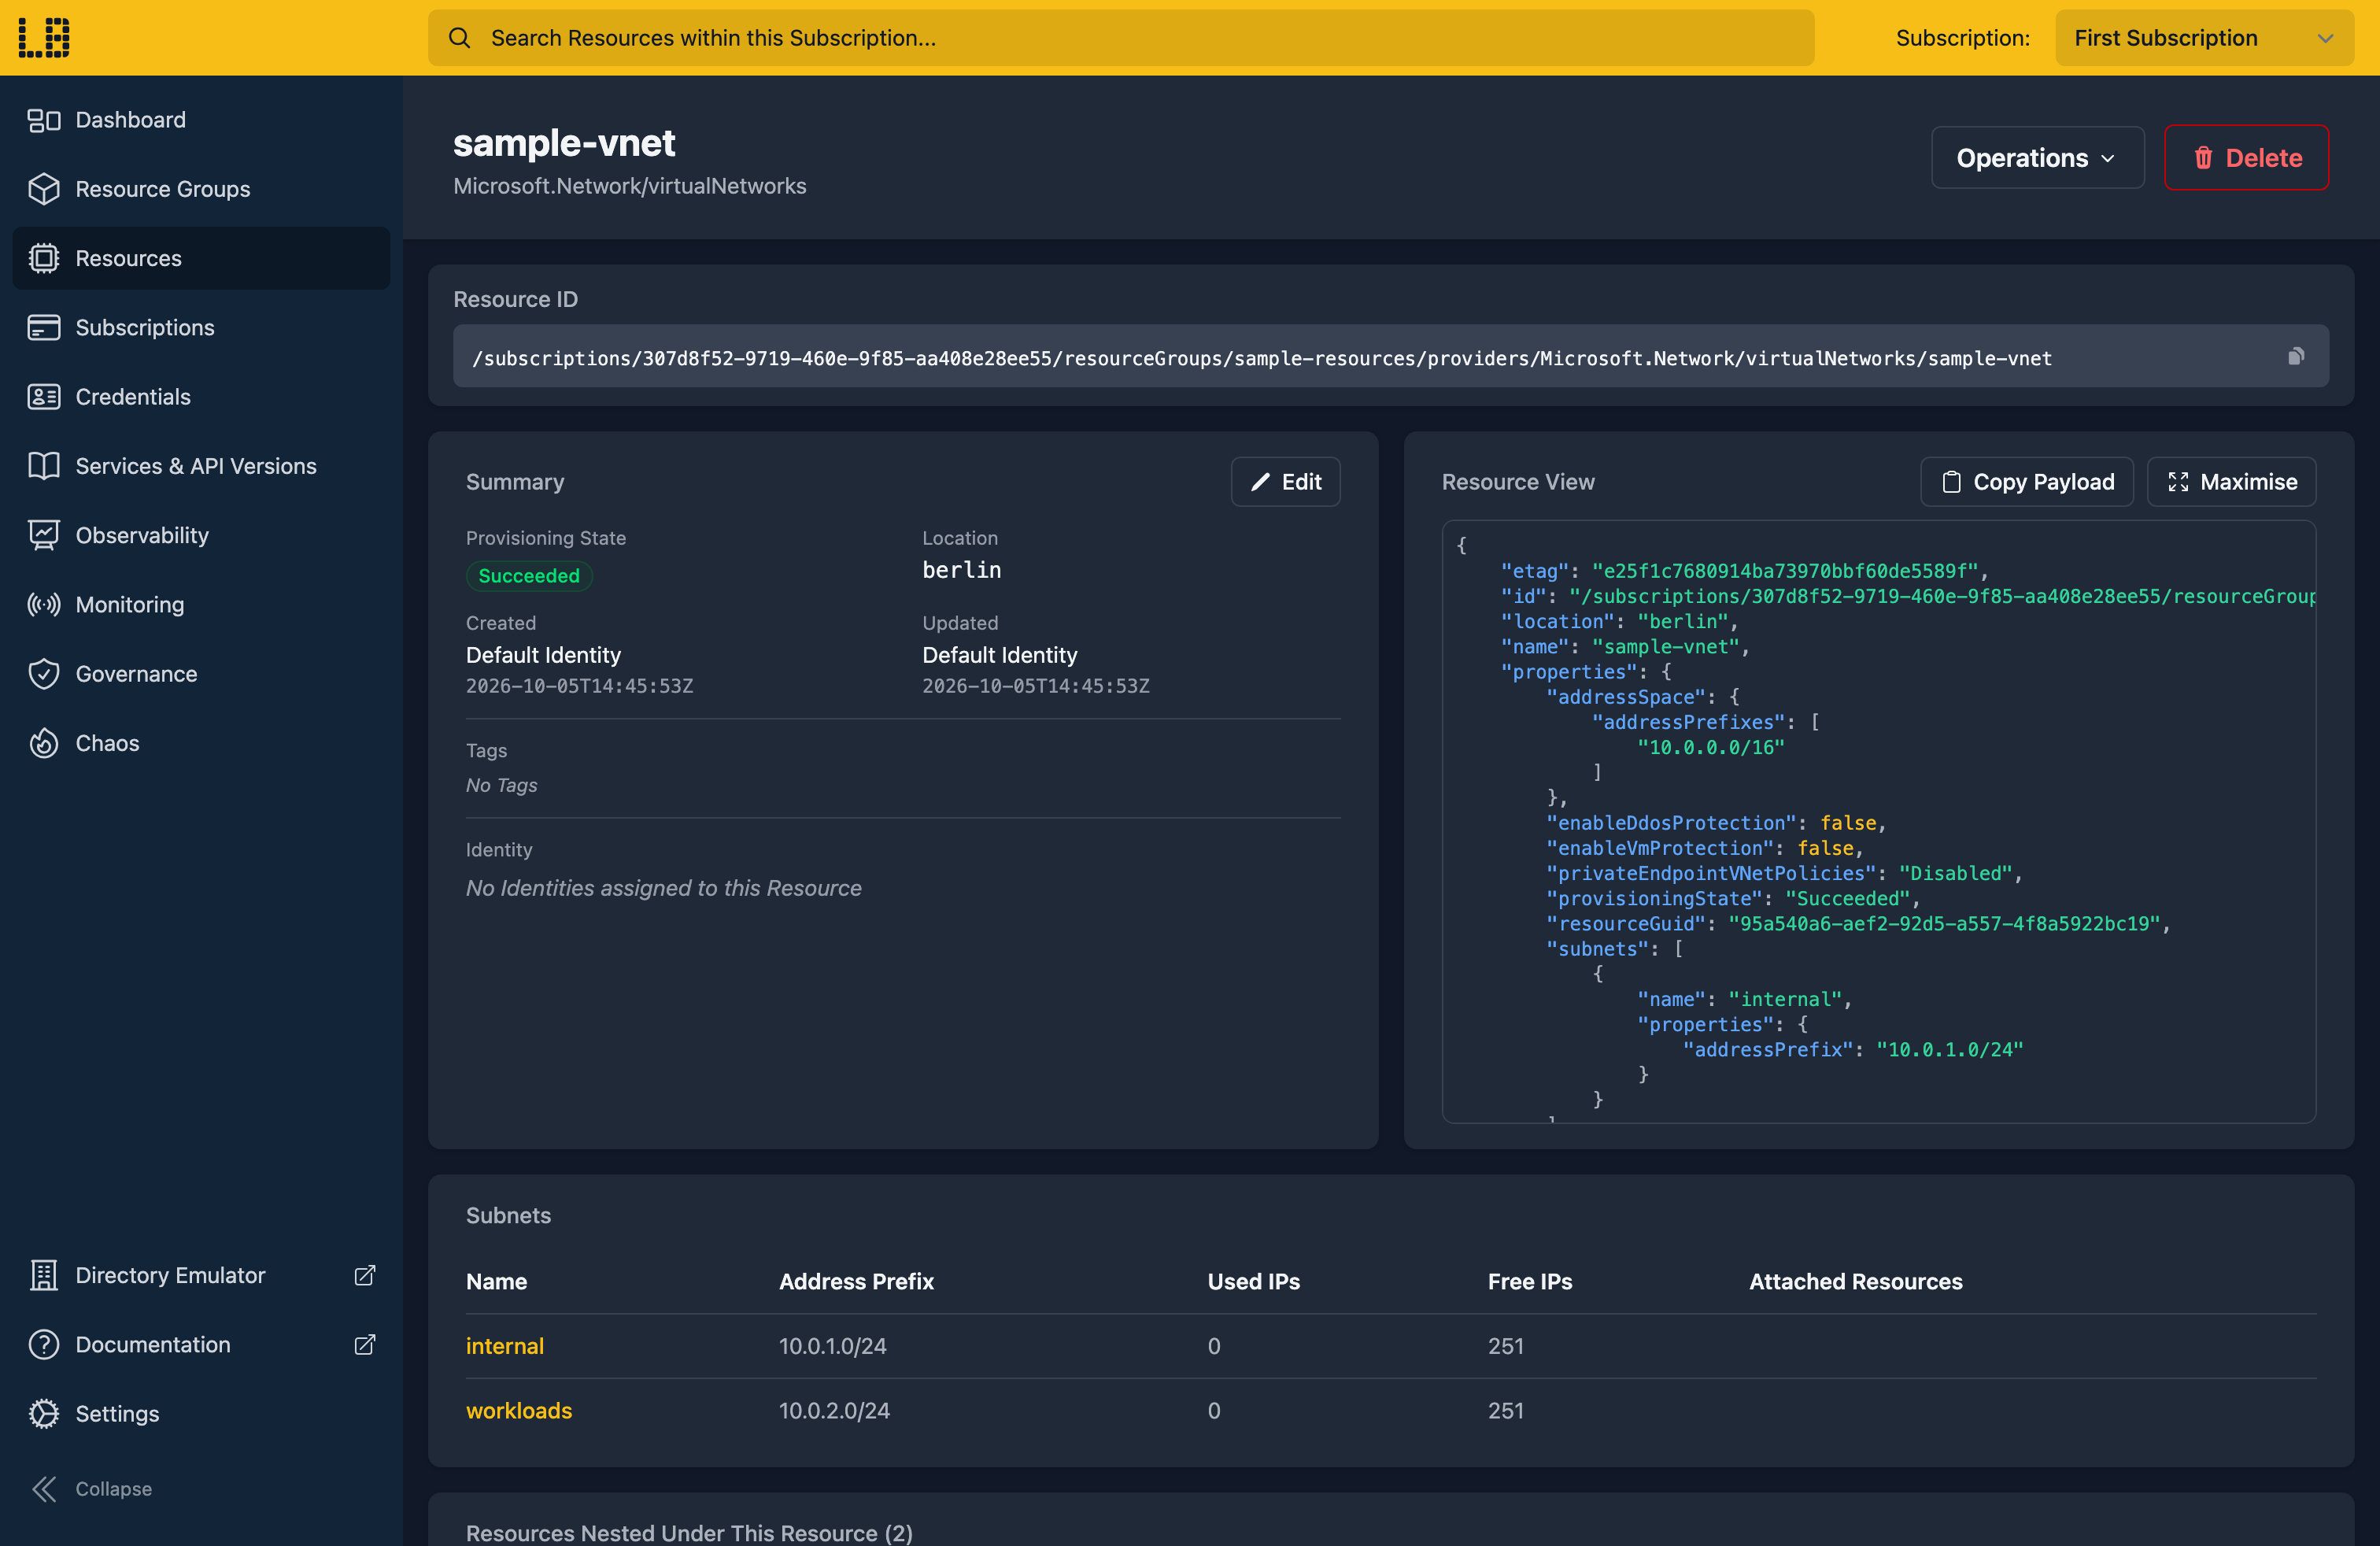Viewport: 2380px width, 1546px height.
Task: Go to Dashboard in sidebar
Action: pyautogui.click(x=201, y=120)
